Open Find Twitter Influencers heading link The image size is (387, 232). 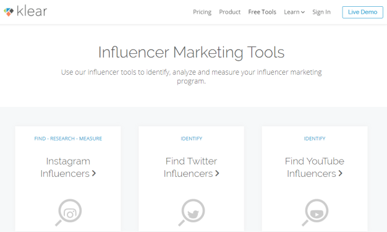(x=192, y=167)
